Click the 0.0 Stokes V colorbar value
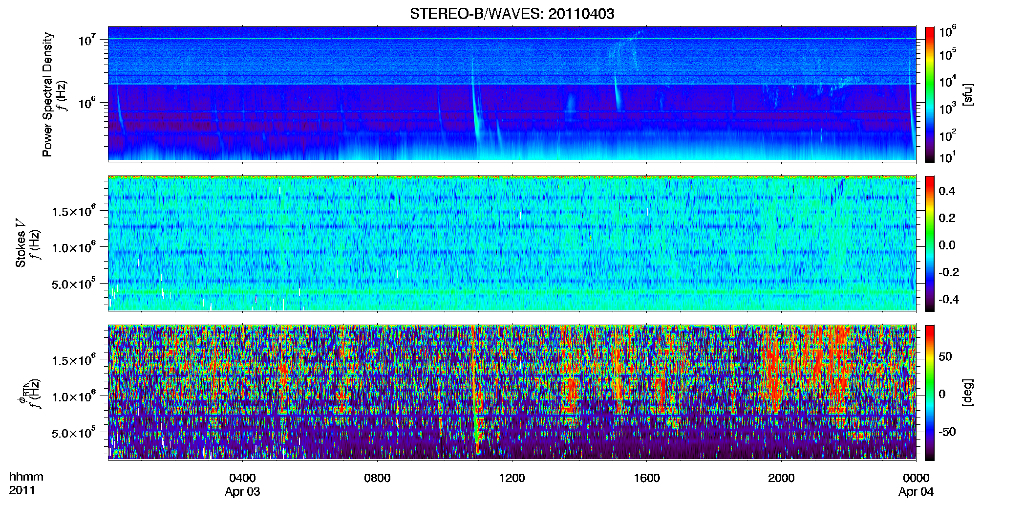 pyautogui.click(x=947, y=245)
